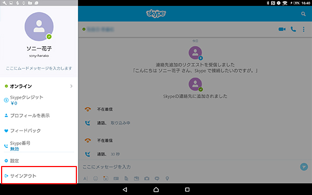Tap the contact request avatar in chat
Image resolution: width=312 pixels, height=195 pixels.
(x=195, y=53)
